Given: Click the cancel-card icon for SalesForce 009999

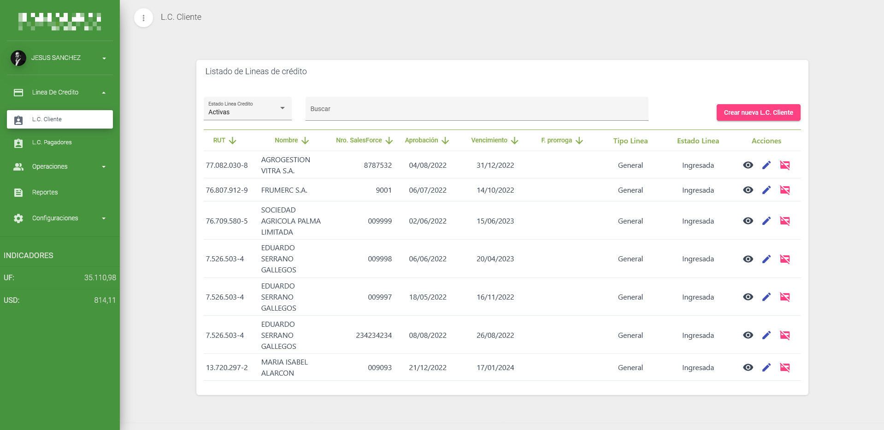Looking at the screenshot, I should pyautogui.click(x=784, y=221).
